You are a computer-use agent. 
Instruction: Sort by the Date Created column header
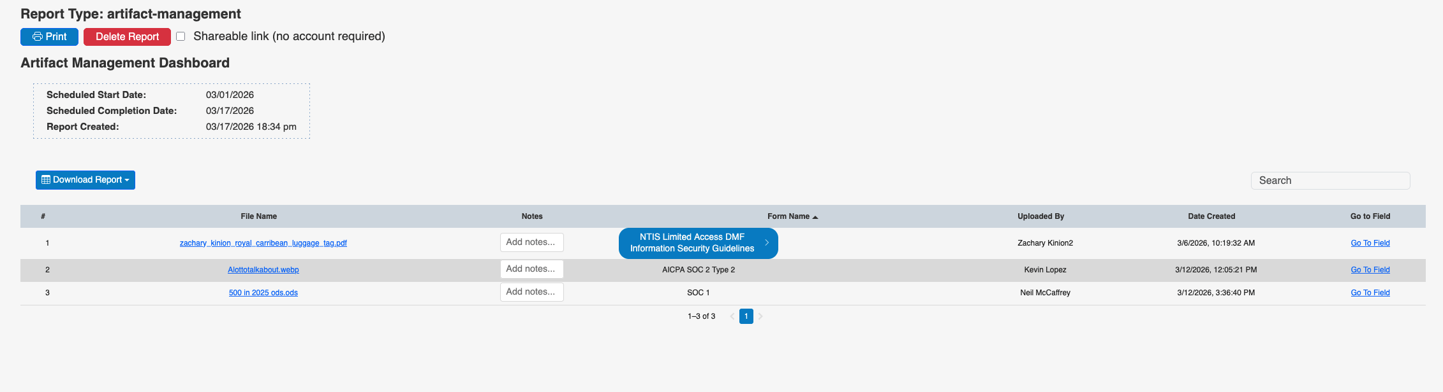(1211, 216)
